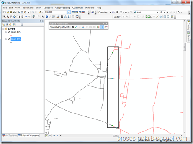Click Fixed Zoom Out icon

(22, 17)
